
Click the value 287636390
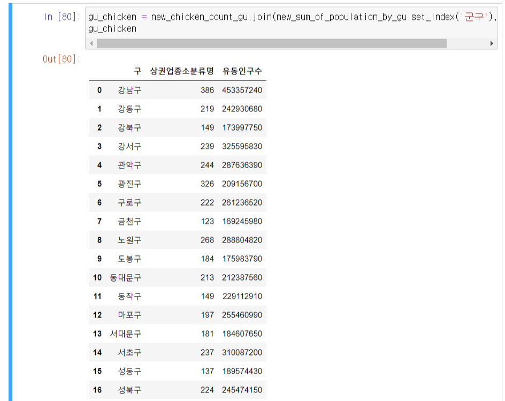[x=242, y=165]
